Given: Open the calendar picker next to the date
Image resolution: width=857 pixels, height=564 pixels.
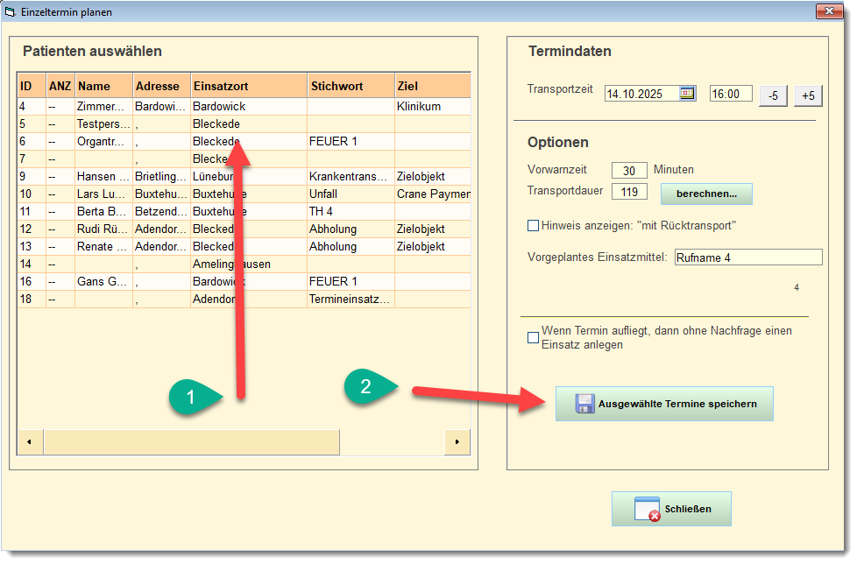Looking at the screenshot, I should click(x=687, y=94).
